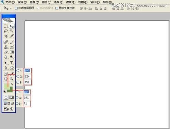The image size is (170, 129).
Task: Select the Eyedropper tool
Action: [x=12, y=73]
